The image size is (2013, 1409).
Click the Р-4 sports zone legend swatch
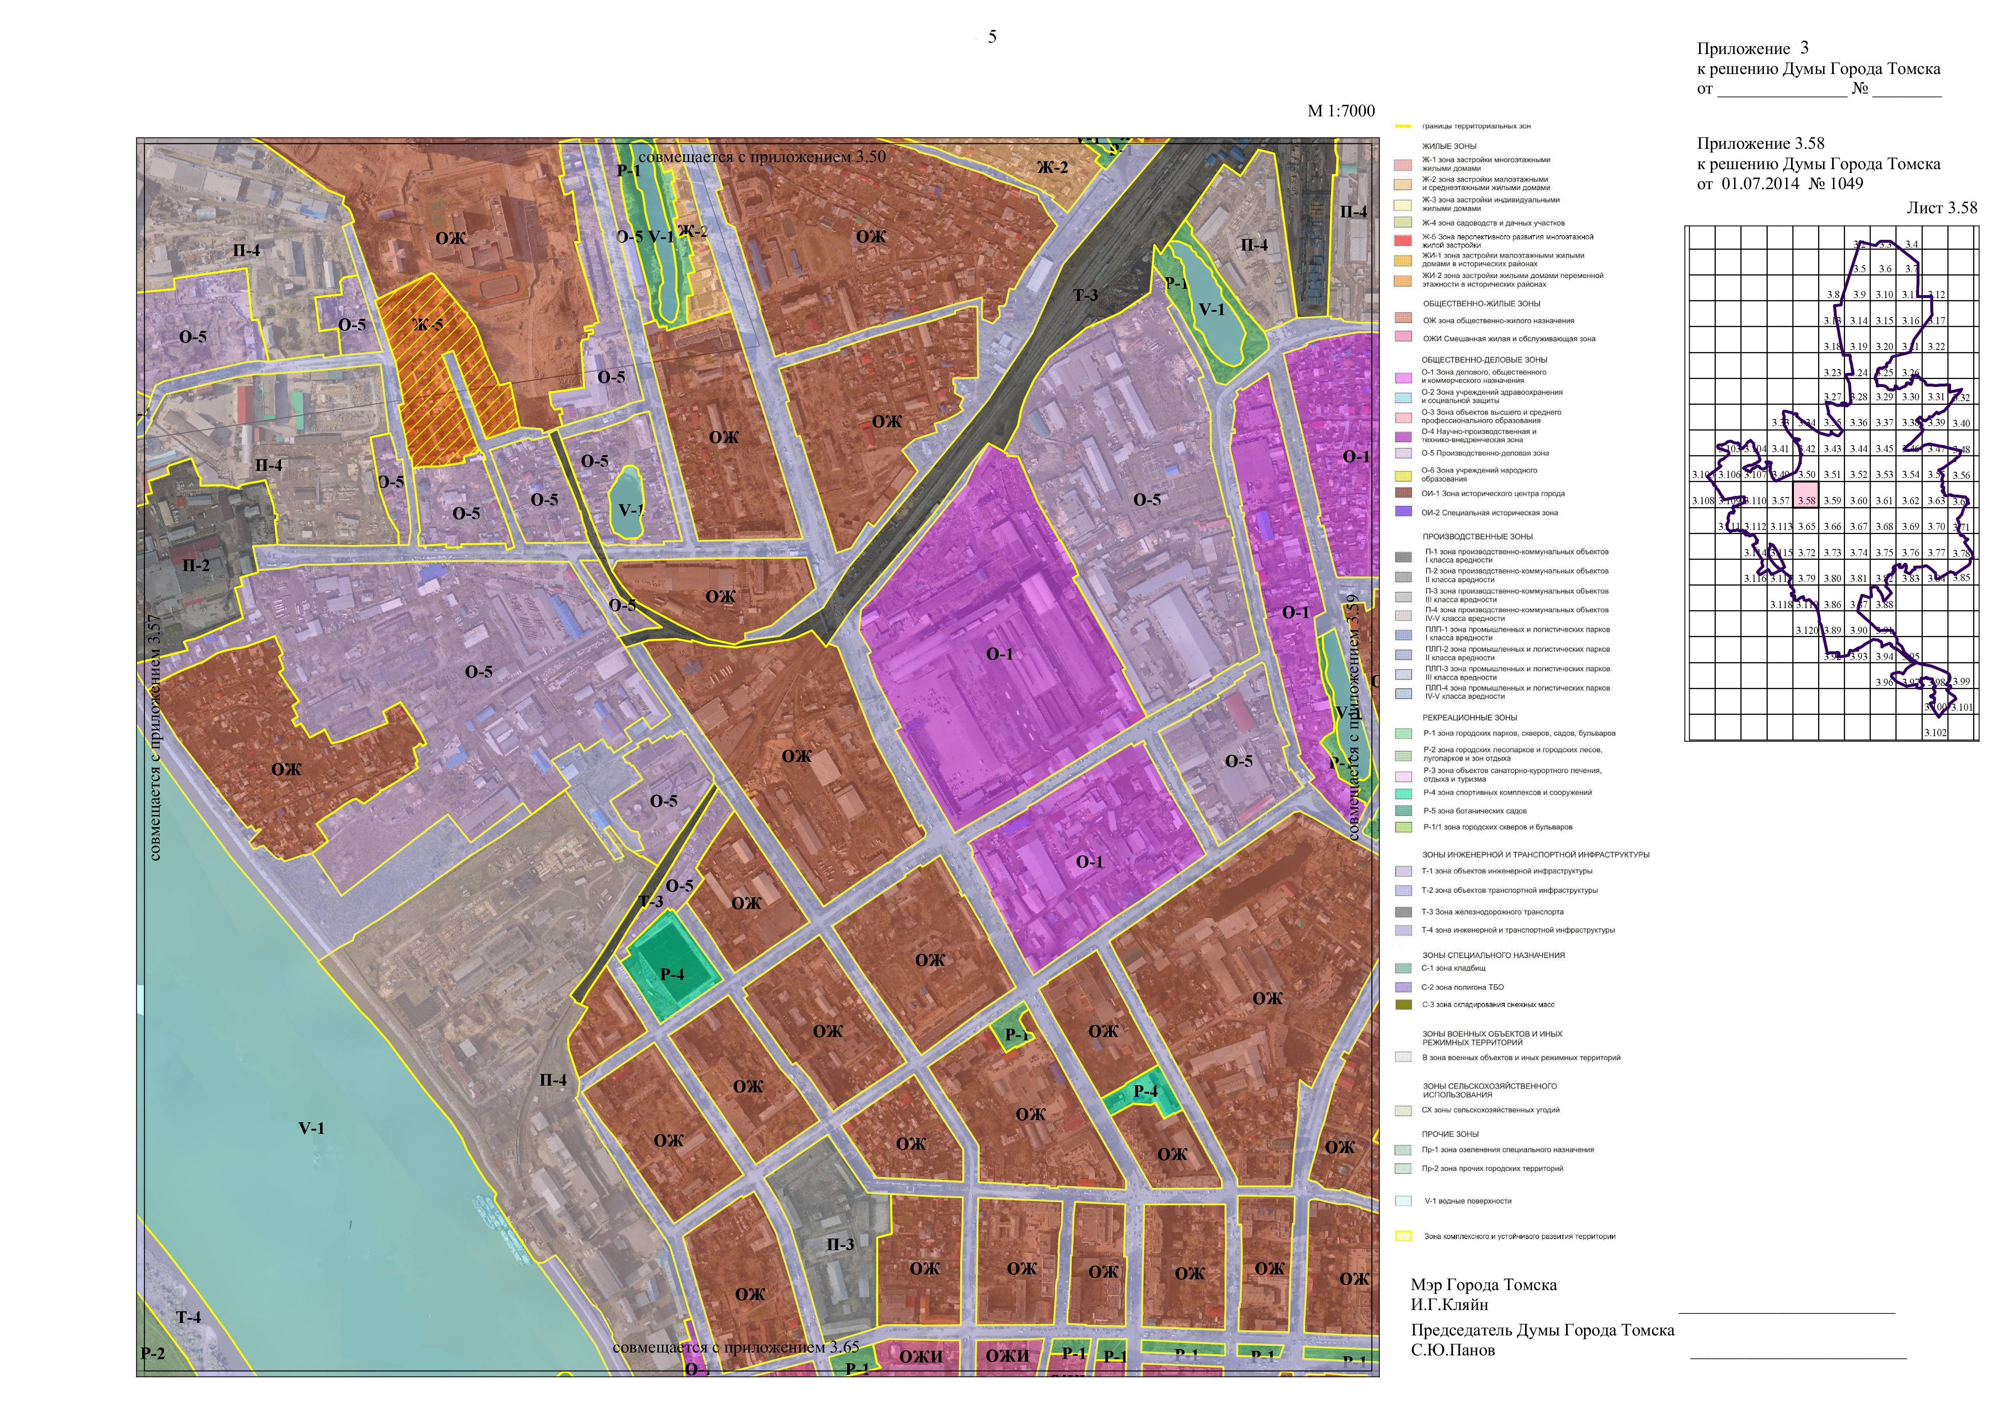point(1403,793)
